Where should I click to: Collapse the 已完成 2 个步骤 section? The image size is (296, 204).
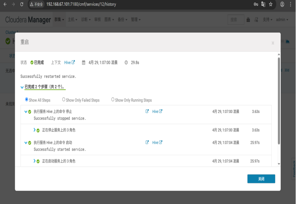(22, 87)
